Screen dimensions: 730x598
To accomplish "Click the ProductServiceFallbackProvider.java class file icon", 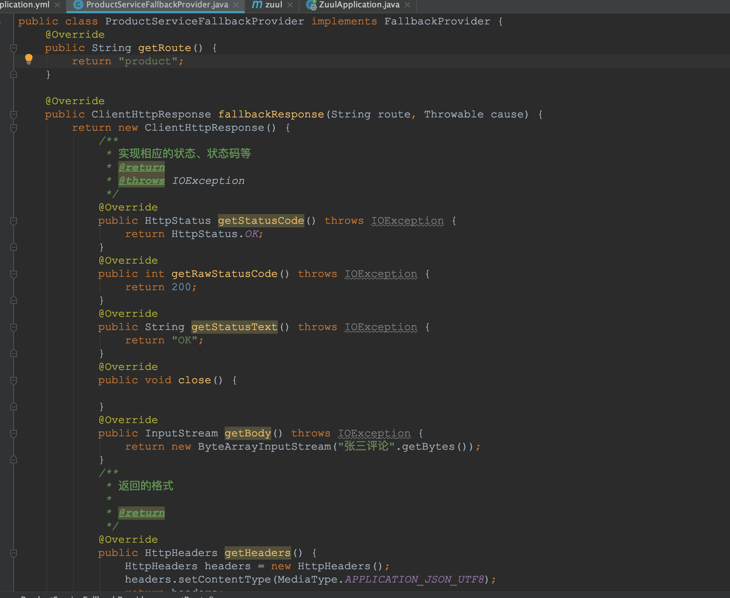I will pos(78,5).
